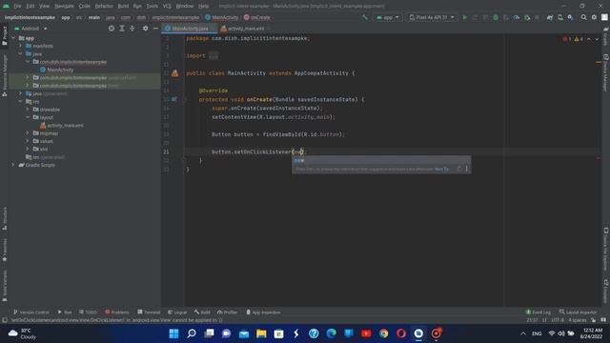Toggle the Gradle tool window on the right stripe
The image size is (610, 343).
(606, 36)
